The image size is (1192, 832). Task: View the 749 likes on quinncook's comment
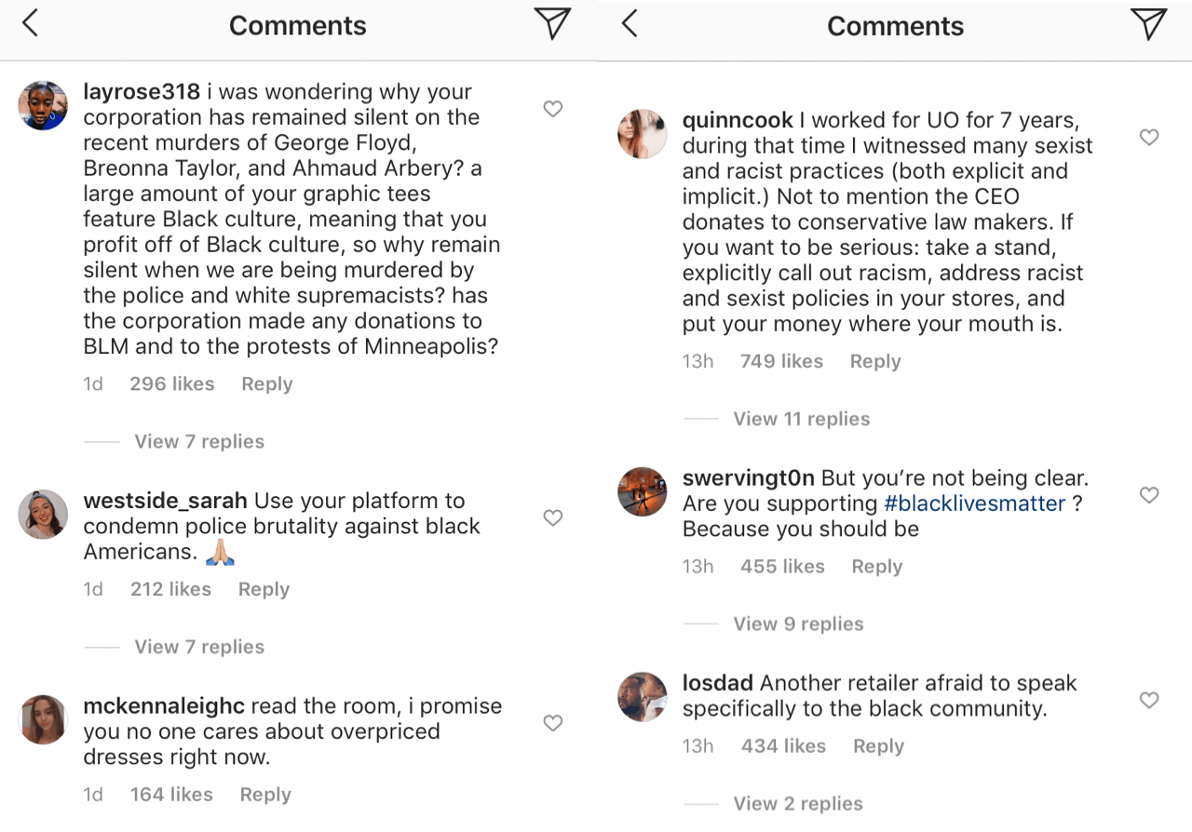pos(781,362)
